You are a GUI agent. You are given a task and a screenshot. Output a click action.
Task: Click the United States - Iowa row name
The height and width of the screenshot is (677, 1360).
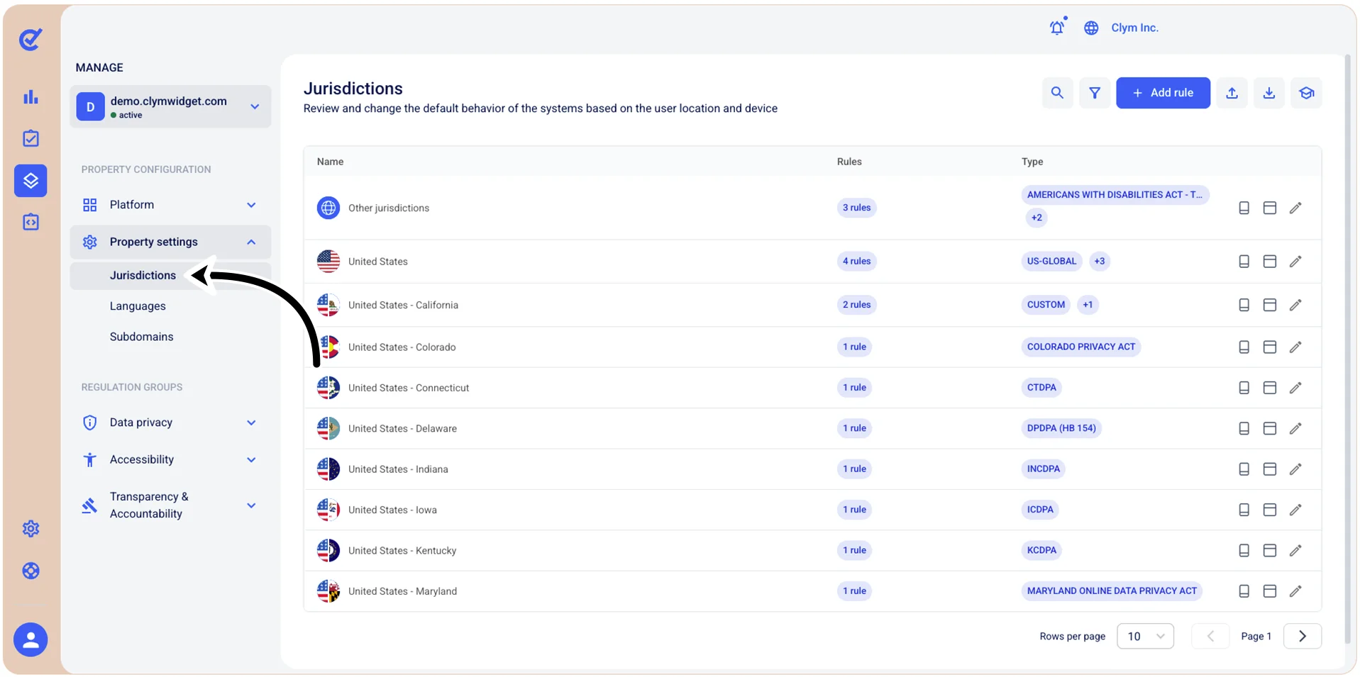pyautogui.click(x=392, y=510)
